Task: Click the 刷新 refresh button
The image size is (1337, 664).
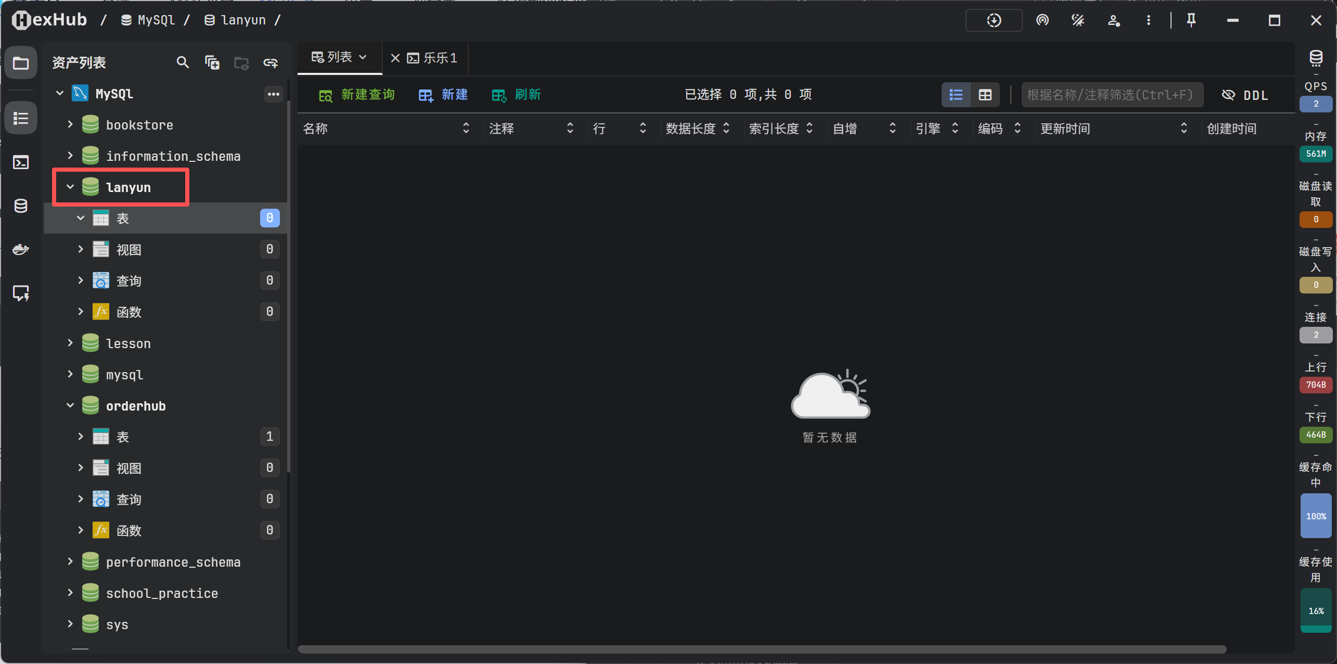Action: [517, 95]
